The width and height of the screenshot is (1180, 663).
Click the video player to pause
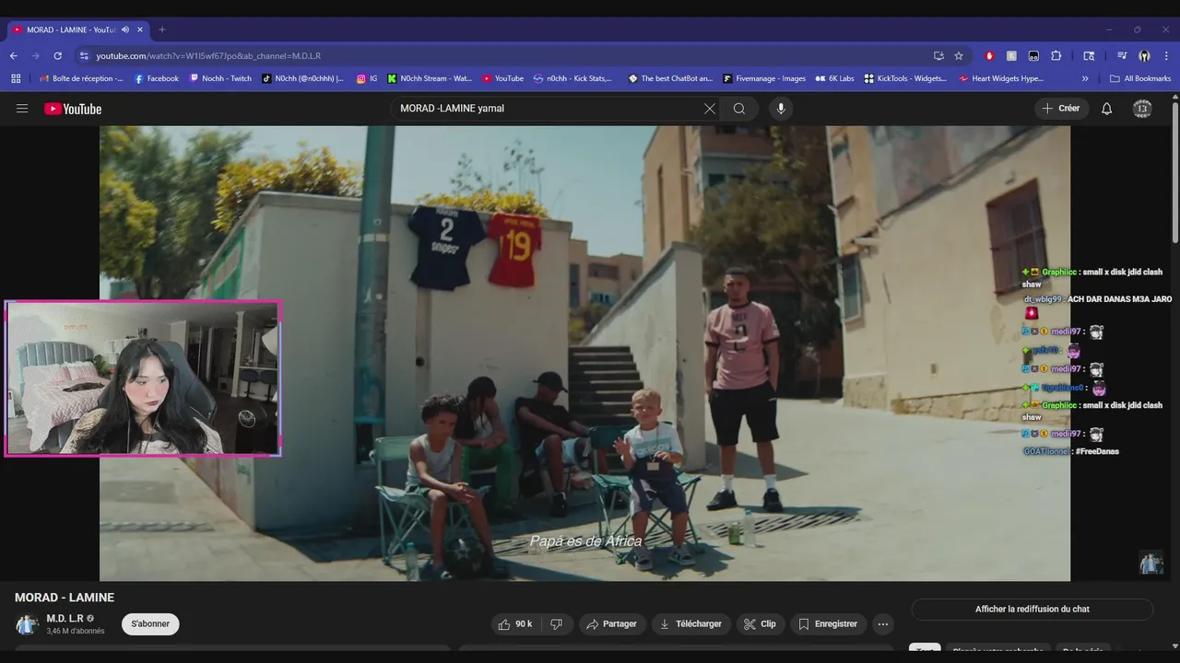click(584, 353)
